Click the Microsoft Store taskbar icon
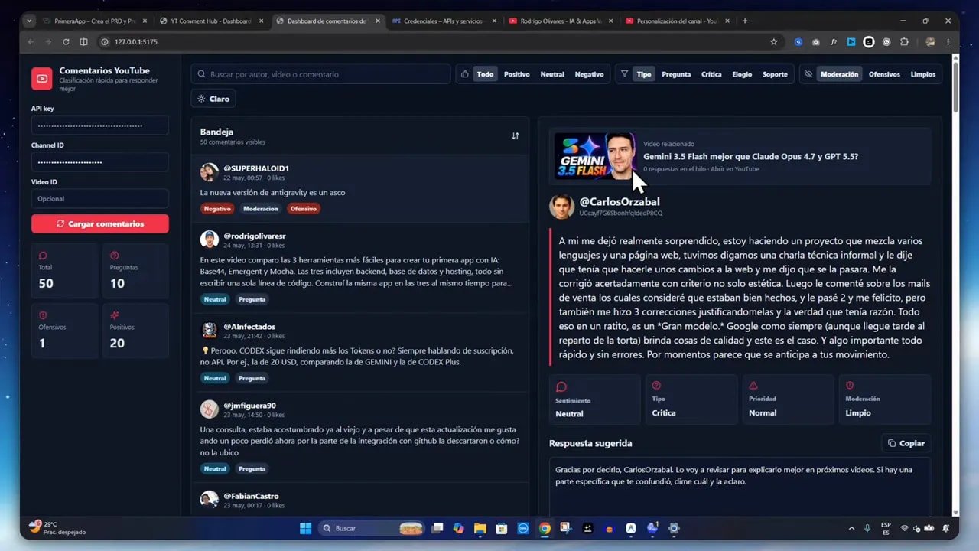The width and height of the screenshot is (979, 551). pyautogui.click(x=501, y=528)
